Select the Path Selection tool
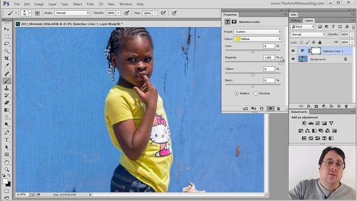Screen dimensions: 357x201 coord(7,147)
